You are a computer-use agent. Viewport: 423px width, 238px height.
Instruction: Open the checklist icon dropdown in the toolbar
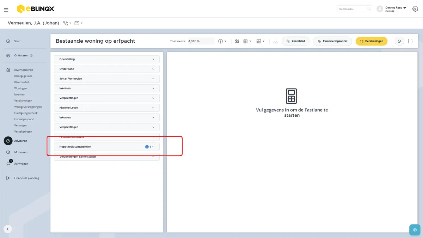pyautogui.click(x=247, y=41)
